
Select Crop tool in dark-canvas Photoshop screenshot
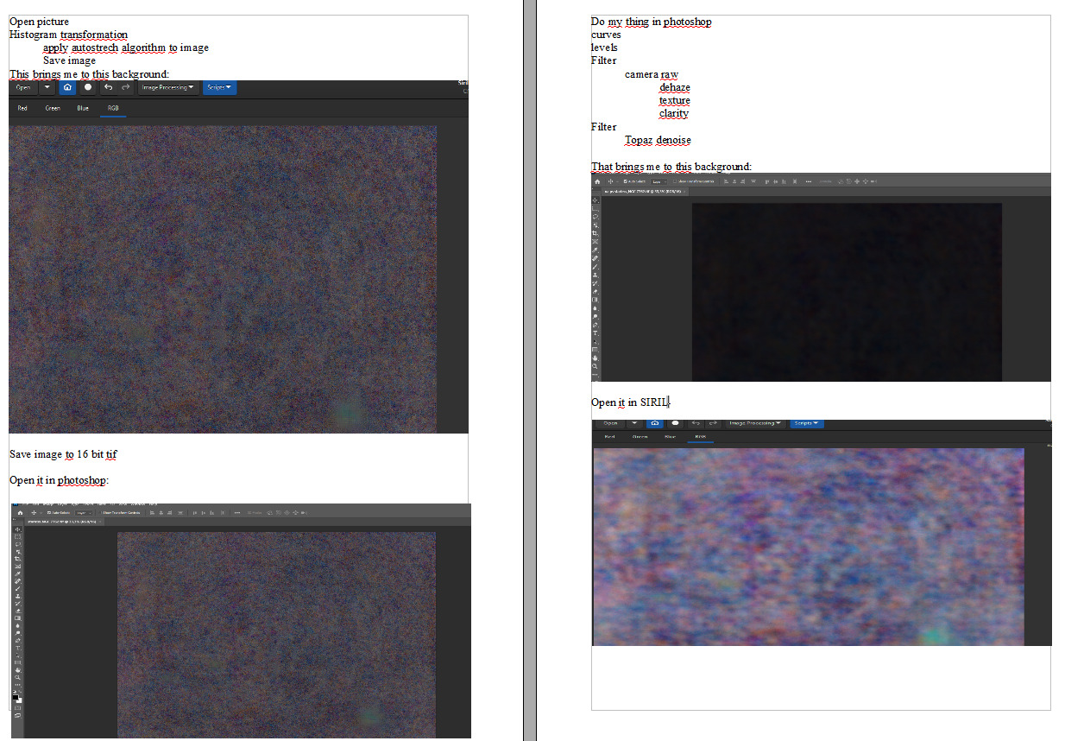point(596,233)
